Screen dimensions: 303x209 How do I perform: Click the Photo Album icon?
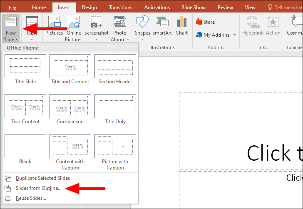tap(120, 22)
